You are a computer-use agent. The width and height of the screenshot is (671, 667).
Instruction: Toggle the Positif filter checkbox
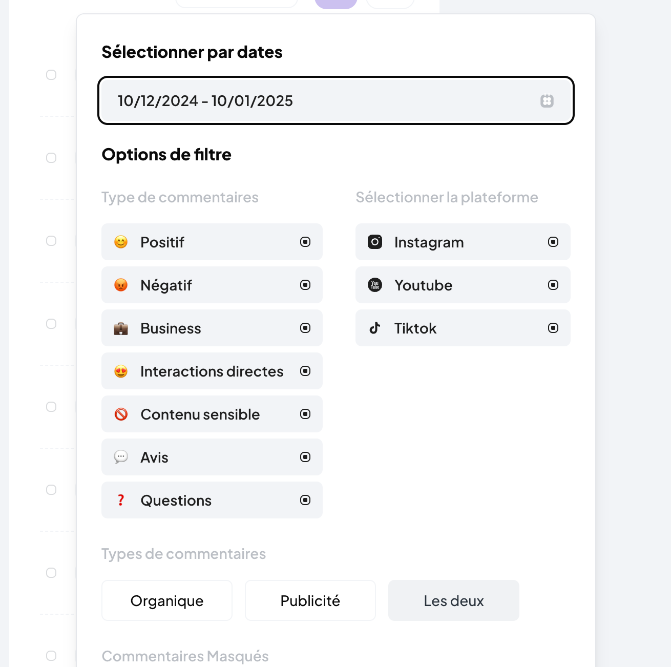[x=305, y=242]
